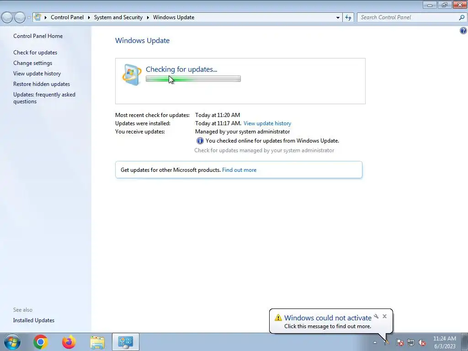Viewport: 468px width, 351px height.
Task: Open Installed Updates link
Action: (x=34, y=320)
